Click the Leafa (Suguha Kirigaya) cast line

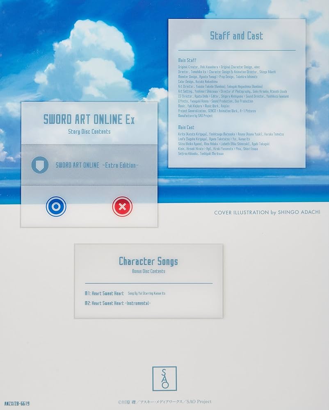click(214, 139)
